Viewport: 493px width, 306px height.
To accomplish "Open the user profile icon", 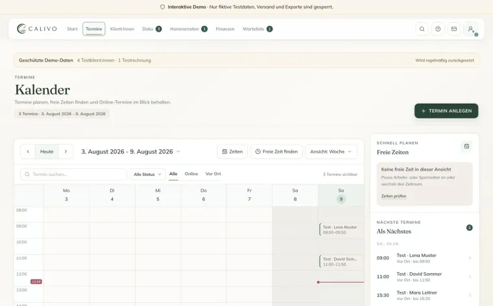I will click(x=471, y=29).
